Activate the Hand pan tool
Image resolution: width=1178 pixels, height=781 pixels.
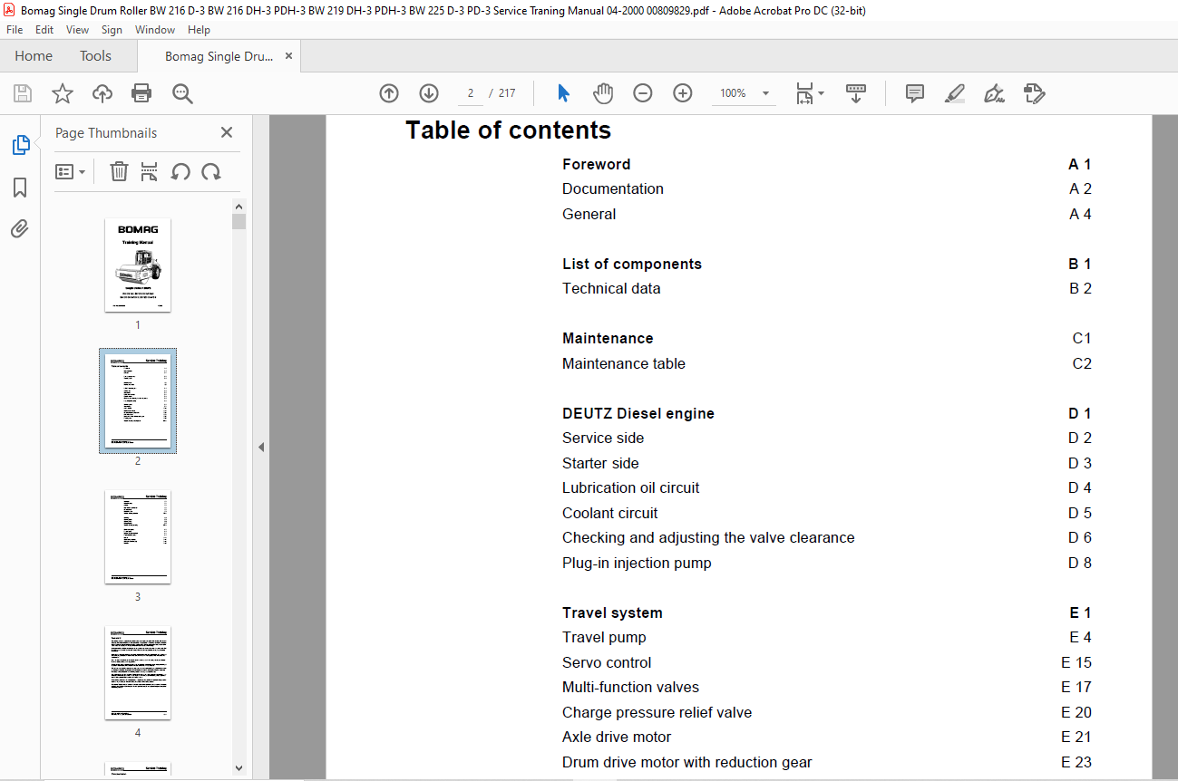[603, 93]
